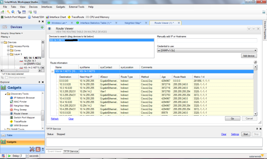Expand the Access Points folder

point(8,46)
